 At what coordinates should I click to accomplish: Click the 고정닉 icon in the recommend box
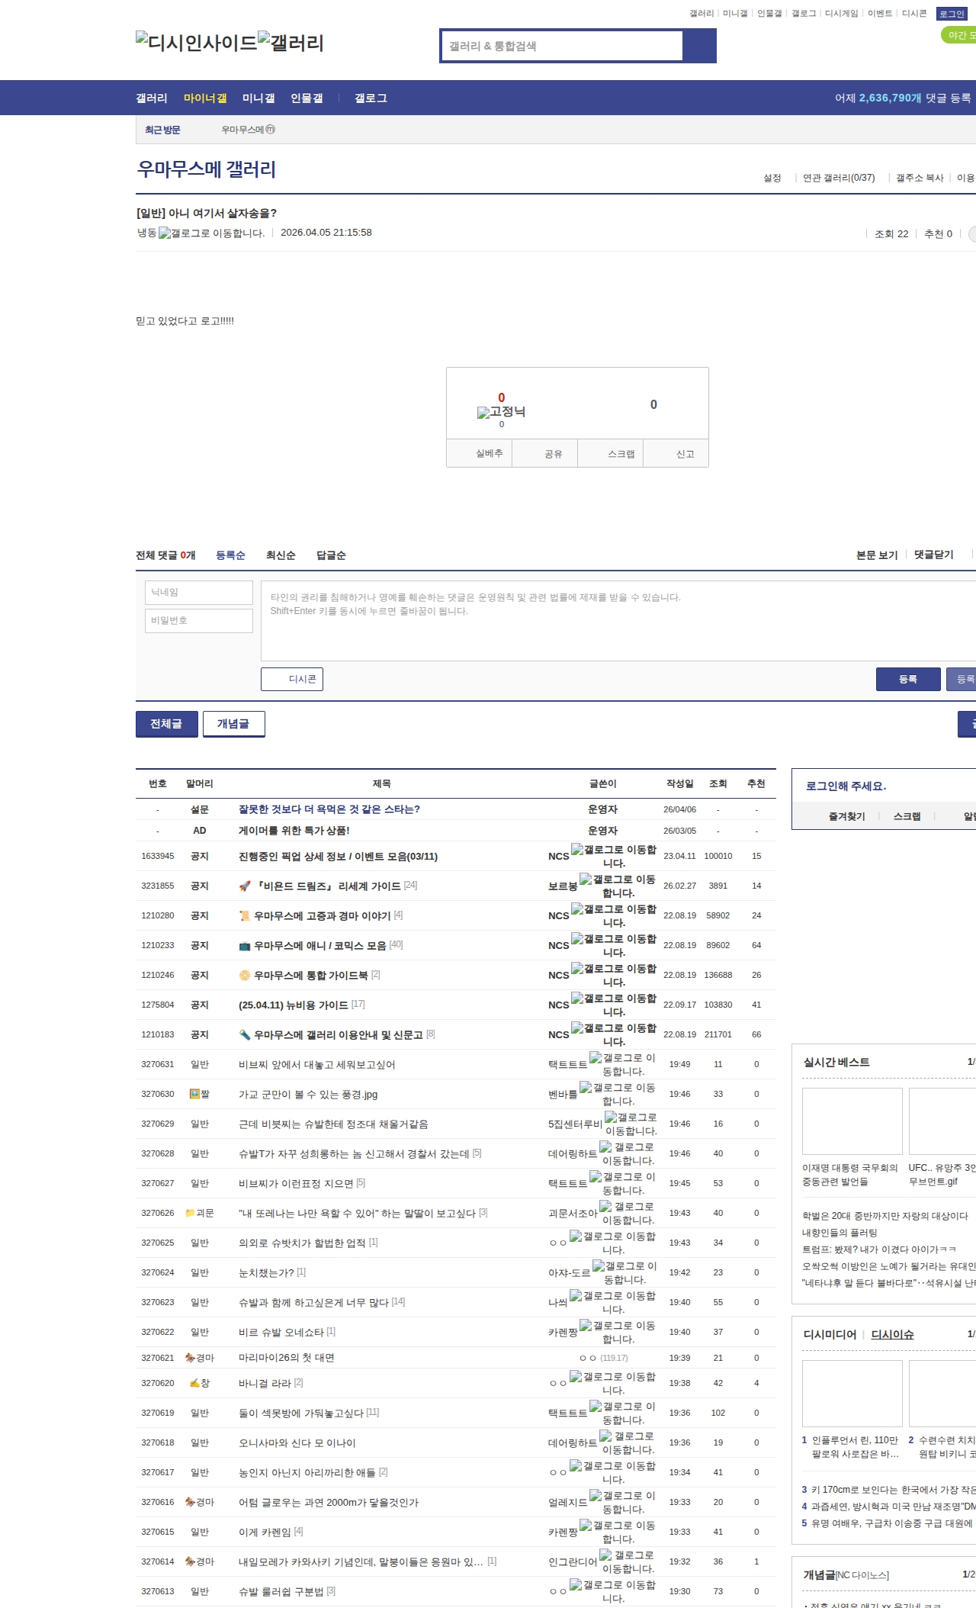pos(501,412)
